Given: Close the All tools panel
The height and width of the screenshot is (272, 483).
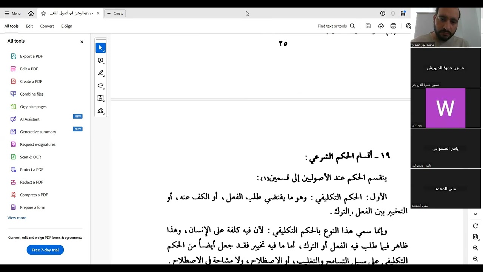Looking at the screenshot, I should [x=82, y=42].
